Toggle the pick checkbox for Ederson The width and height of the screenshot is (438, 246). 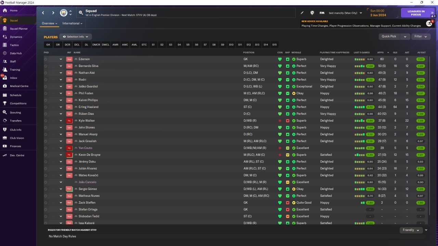point(46,59)
